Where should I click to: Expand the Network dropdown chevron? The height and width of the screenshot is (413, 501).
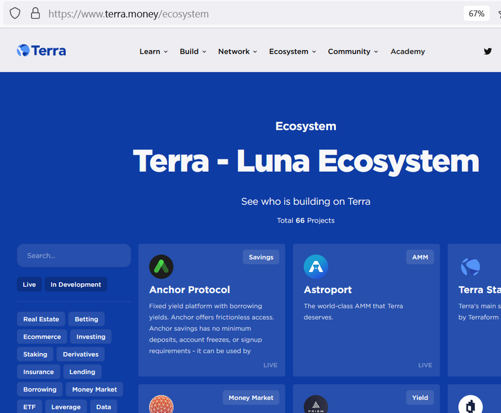click(255, 52)
